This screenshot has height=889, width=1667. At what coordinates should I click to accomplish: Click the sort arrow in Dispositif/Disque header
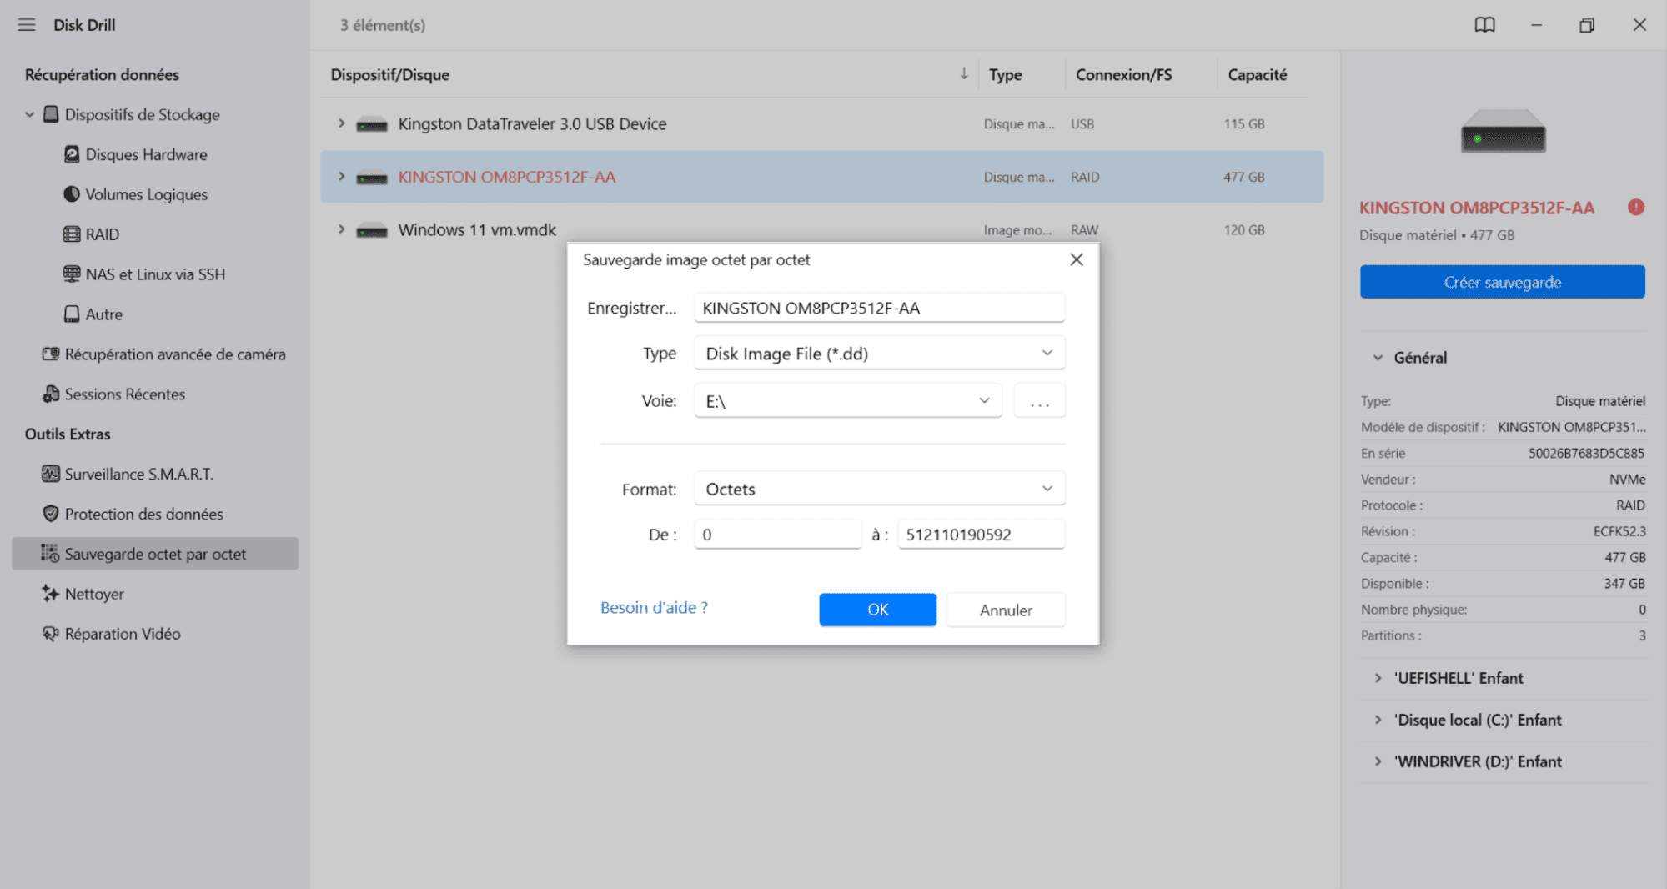(964, 73)
